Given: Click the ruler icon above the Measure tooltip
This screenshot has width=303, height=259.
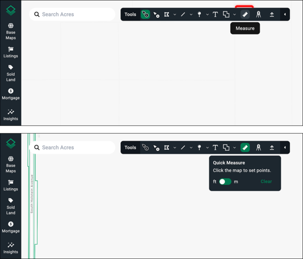Looking at the screenshot, I should point(245,14).
